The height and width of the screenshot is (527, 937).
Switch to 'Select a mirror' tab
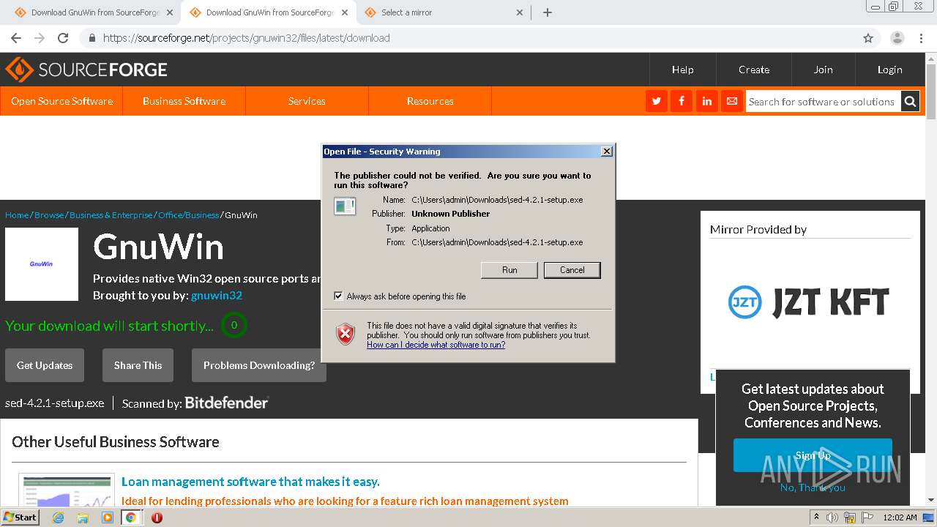click(442, 12)
